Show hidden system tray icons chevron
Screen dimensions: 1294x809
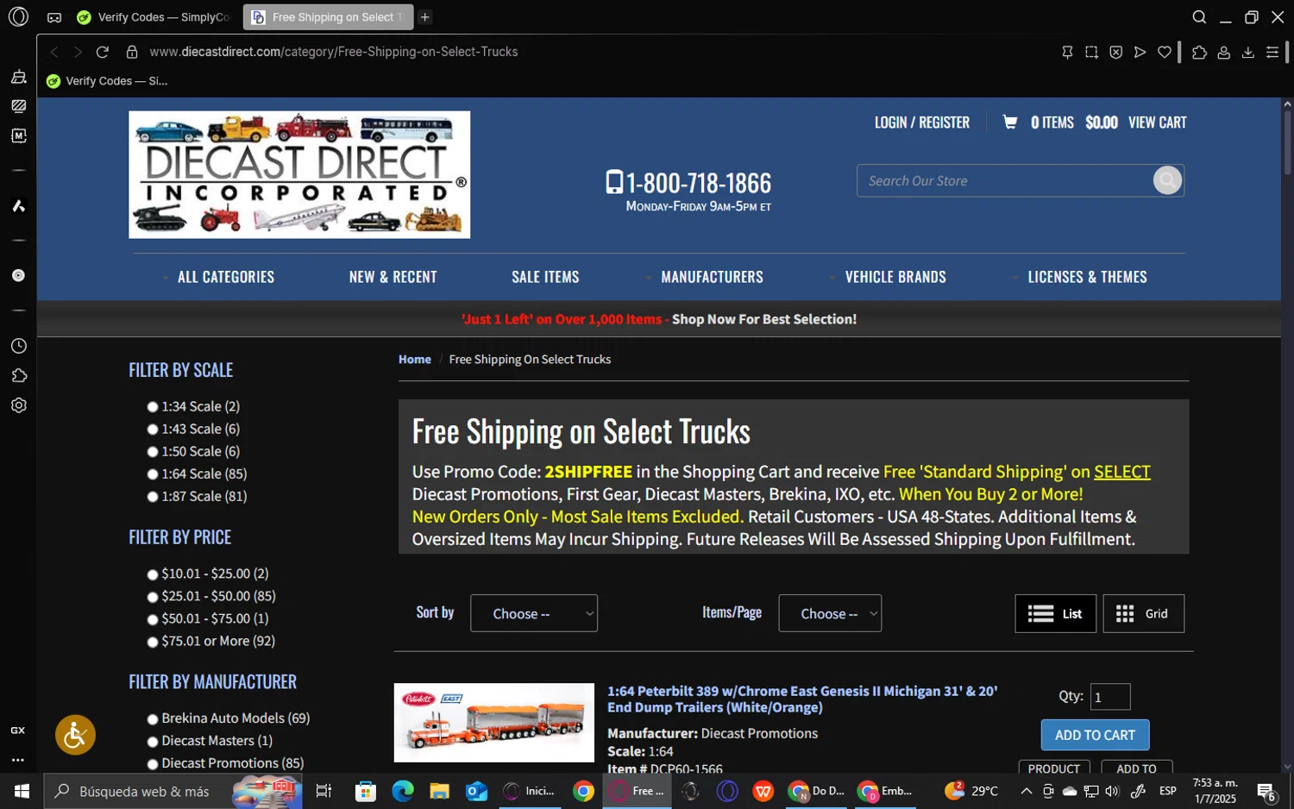(1026, 791)
